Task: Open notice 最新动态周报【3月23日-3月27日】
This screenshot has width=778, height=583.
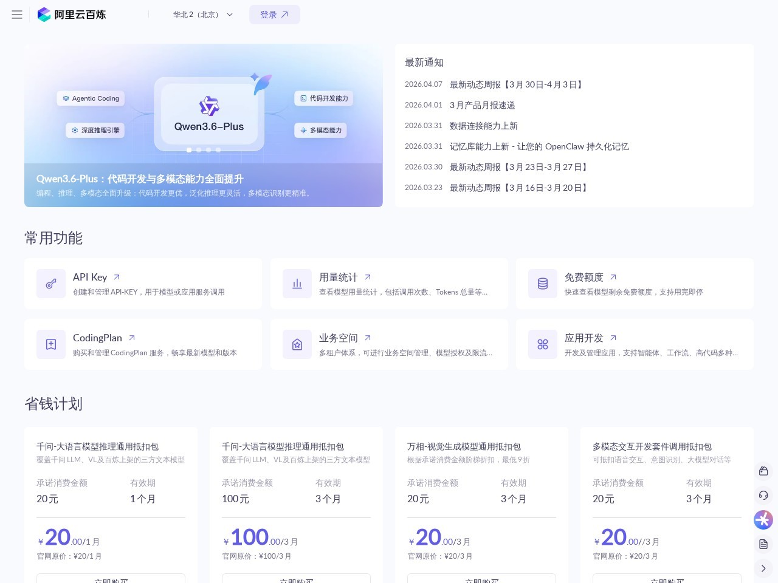Action: (x=520, y=167)
